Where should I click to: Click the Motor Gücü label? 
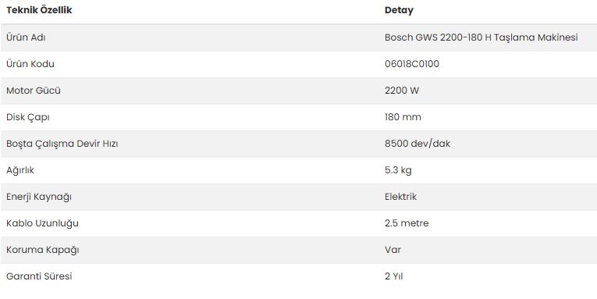point(33,91)
